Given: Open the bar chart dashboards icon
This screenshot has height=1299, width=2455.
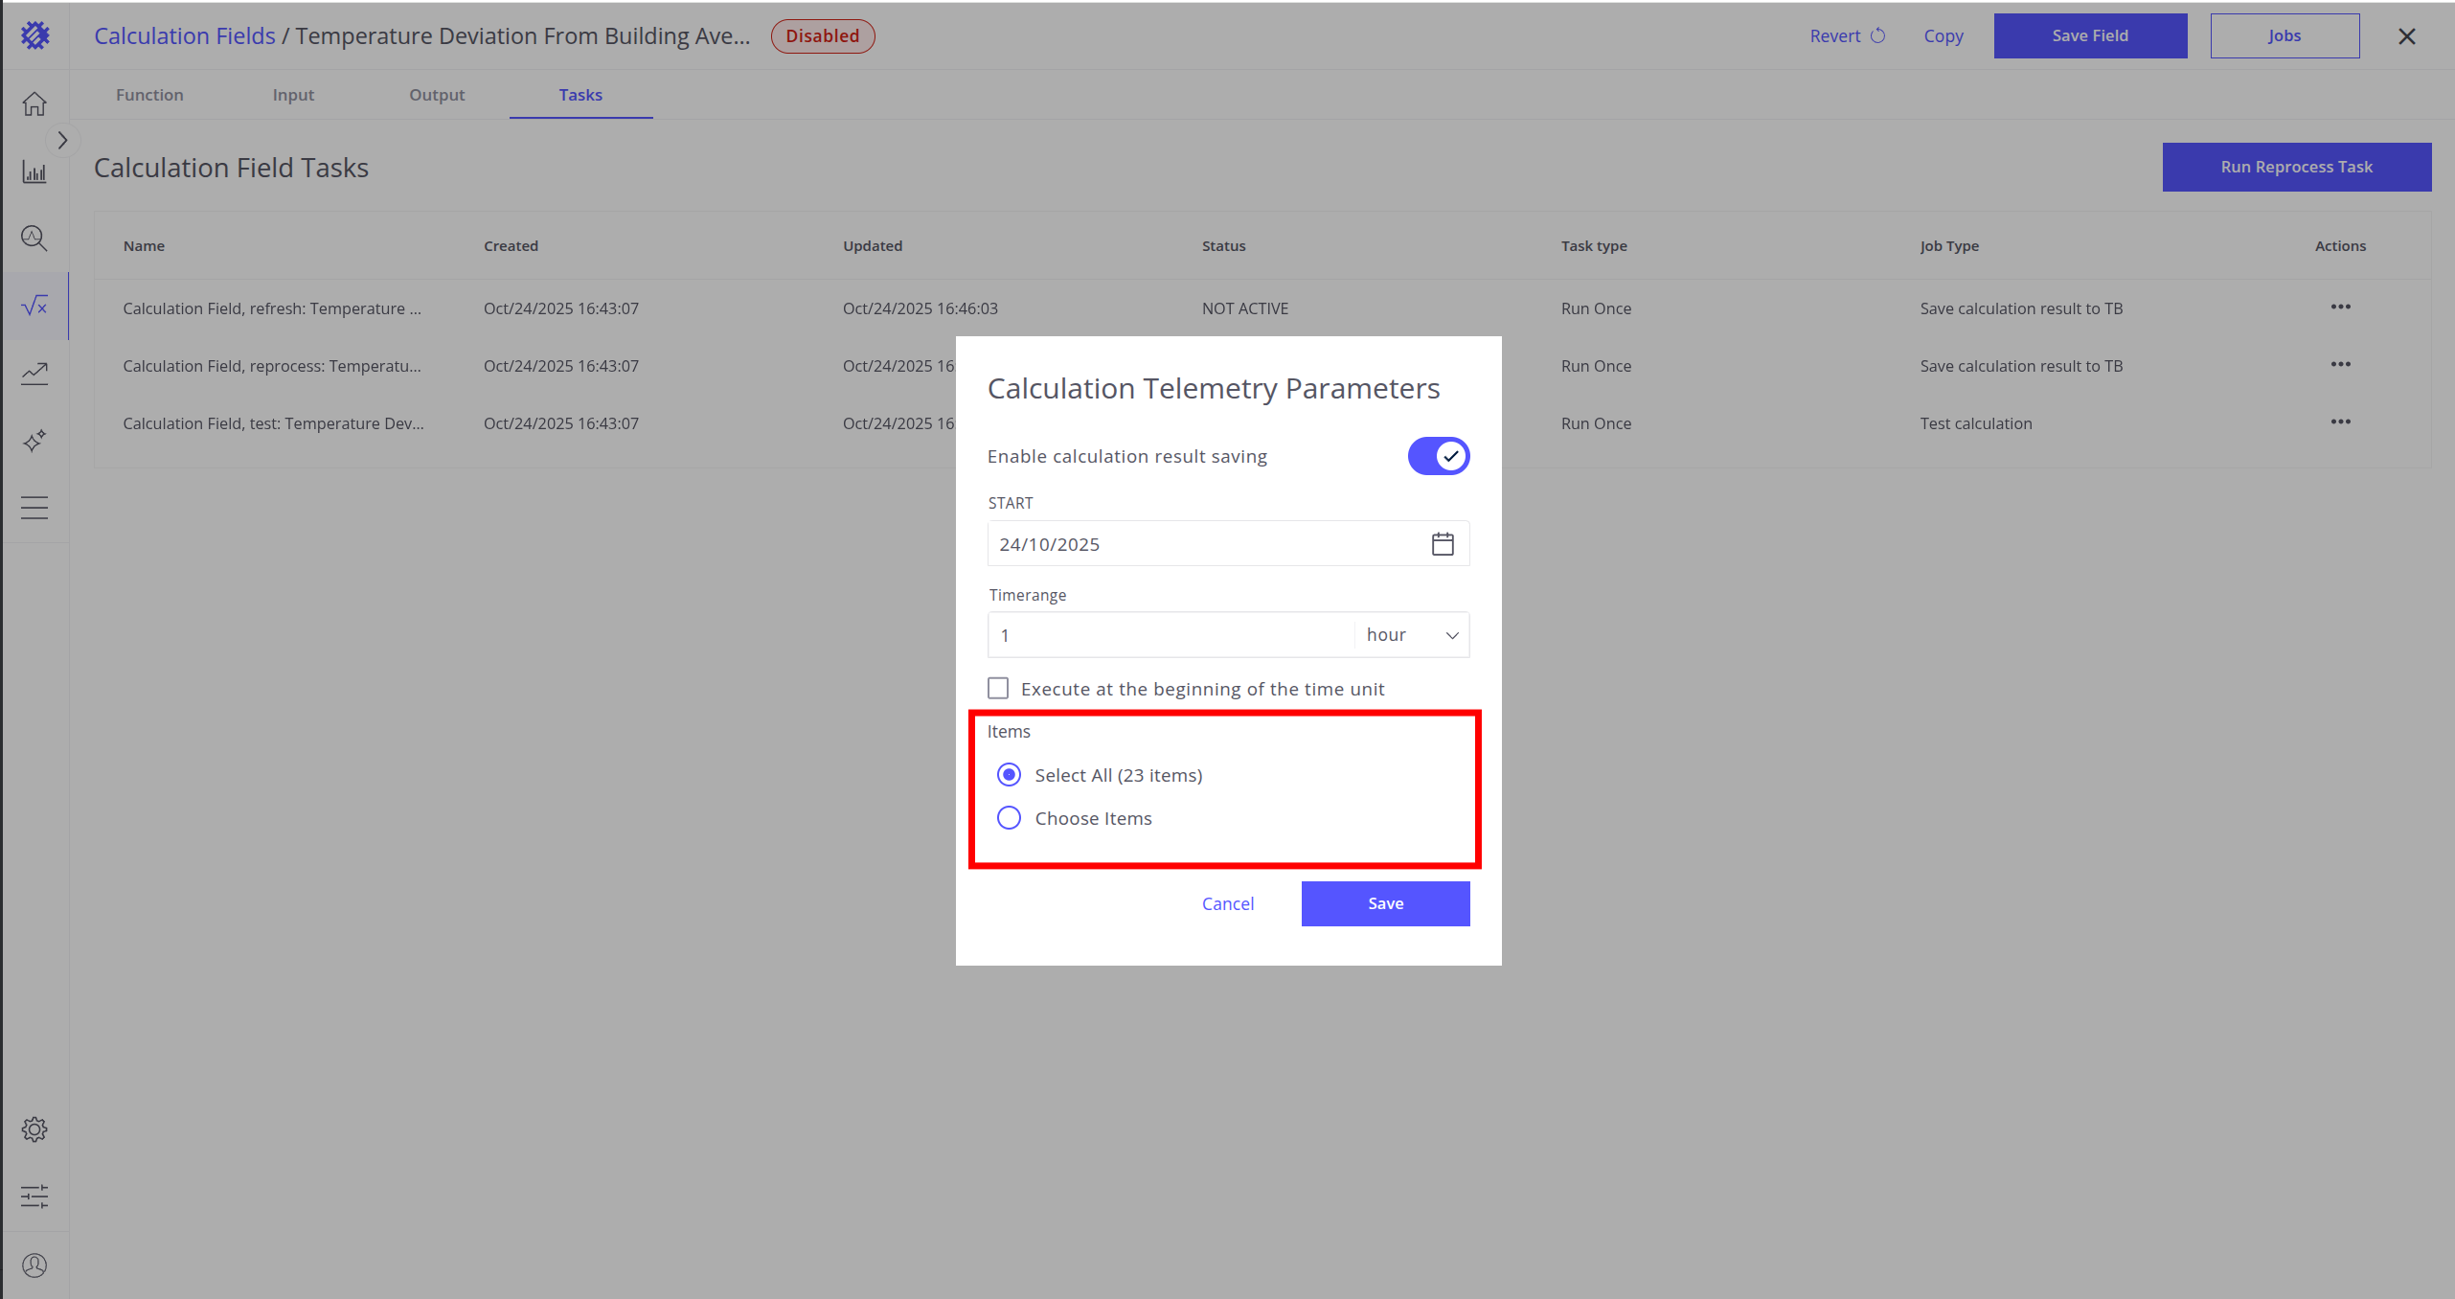Looking at the screenshot, I should click(x=34, y=172).
